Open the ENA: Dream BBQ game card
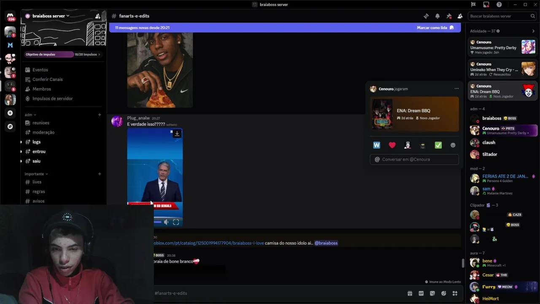 point(414,114)
